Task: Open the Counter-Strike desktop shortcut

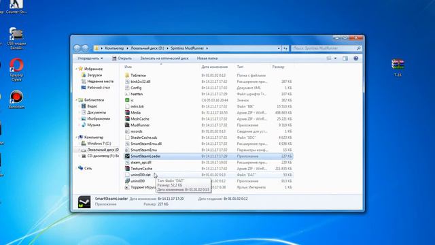Action: coord(16,7)
